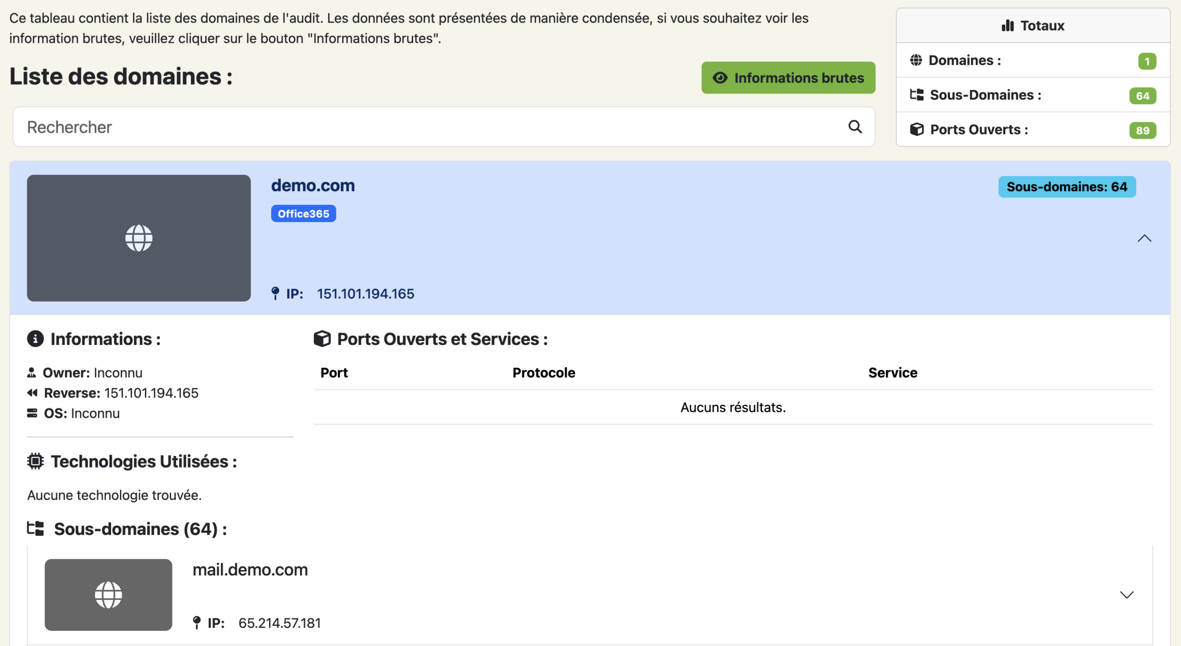Expand the mail.demo.com subdomain row

coord(1127,595)
